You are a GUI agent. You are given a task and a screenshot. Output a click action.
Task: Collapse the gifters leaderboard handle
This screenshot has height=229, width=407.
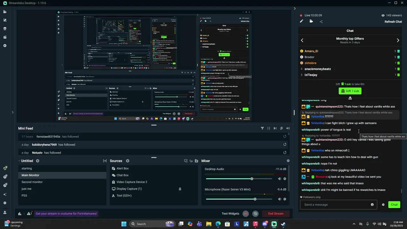point(350,98)
